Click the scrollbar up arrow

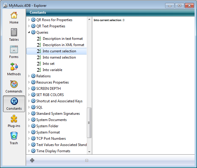point(89,19)
